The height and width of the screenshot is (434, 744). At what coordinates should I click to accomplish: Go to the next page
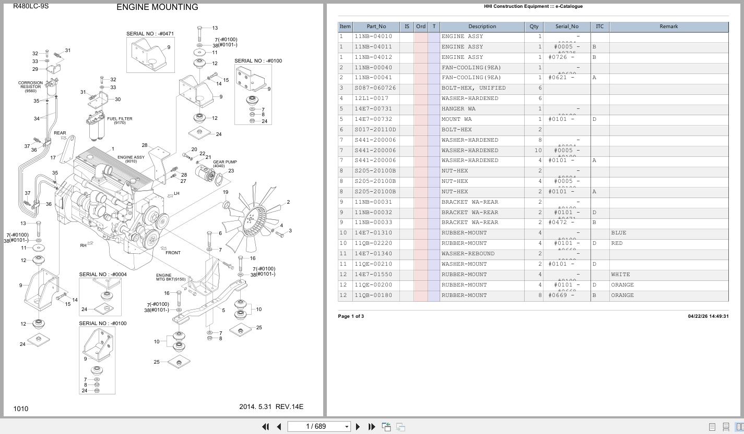pyautogui.click(x=358, y=427)
